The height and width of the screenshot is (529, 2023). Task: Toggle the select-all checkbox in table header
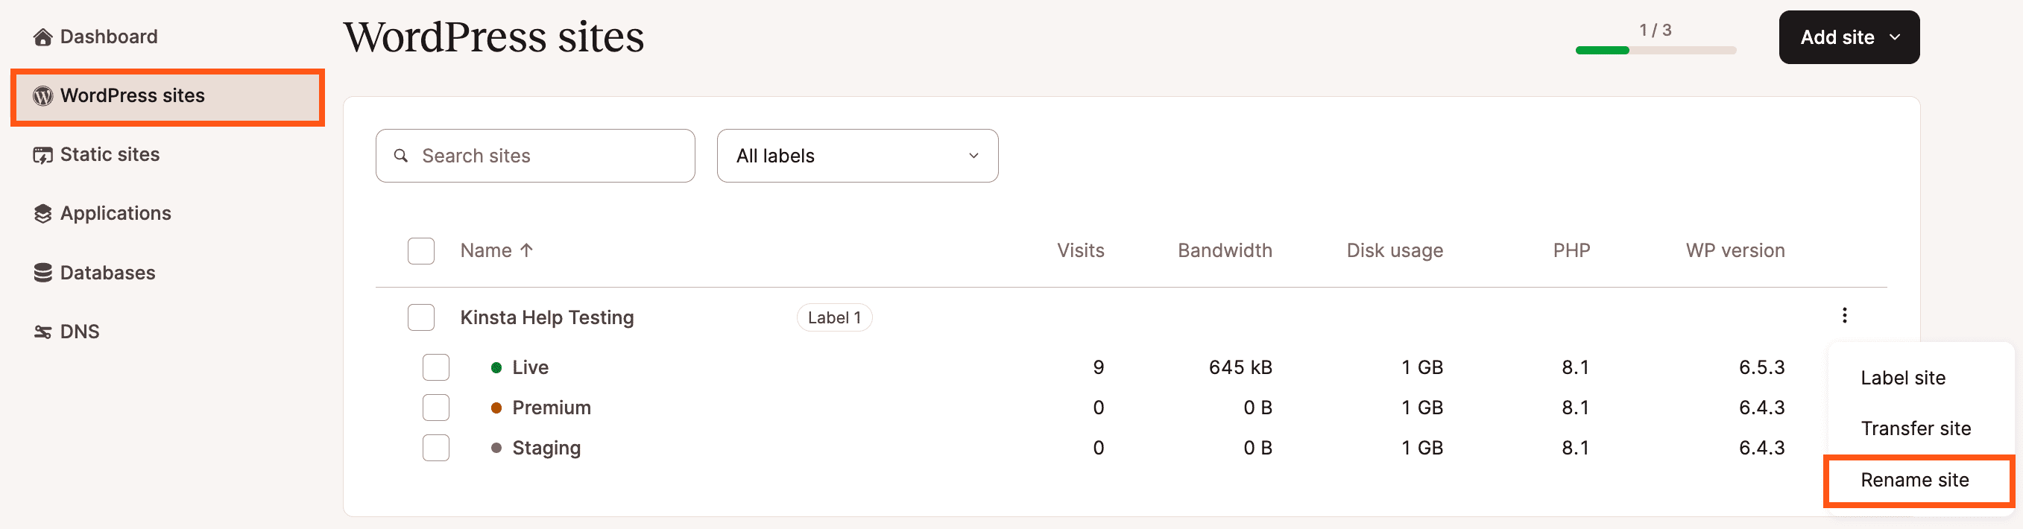pyautogui.click(x=421, y=251)
